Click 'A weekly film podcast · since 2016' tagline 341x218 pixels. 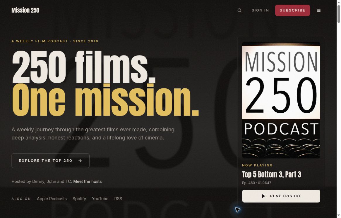coord(55,41)
